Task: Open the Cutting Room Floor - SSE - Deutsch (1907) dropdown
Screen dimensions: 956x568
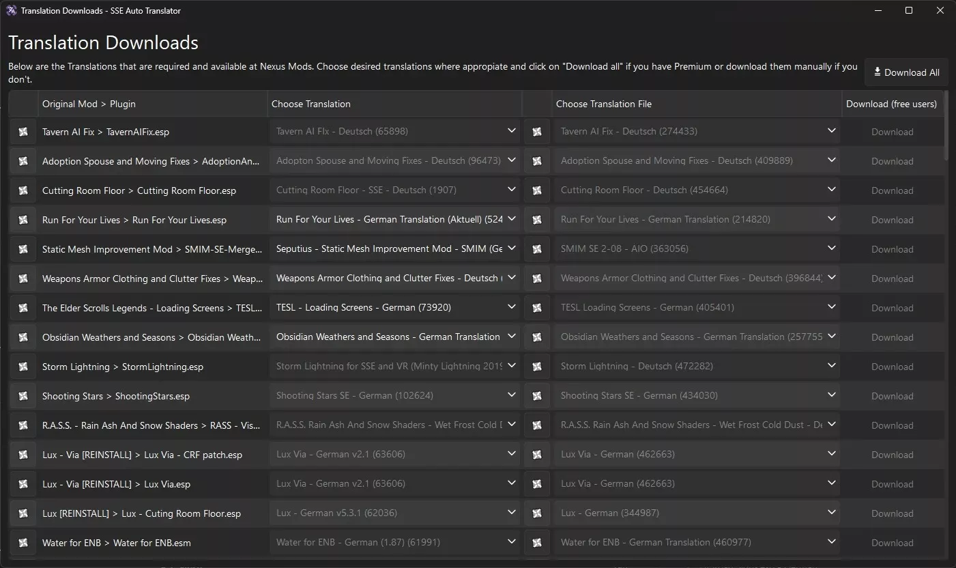Action: (x=395, y=190)
